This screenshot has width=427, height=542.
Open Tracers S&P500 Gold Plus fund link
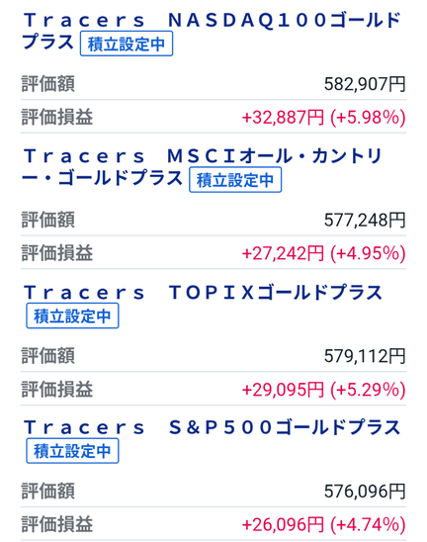pos(212,427)
